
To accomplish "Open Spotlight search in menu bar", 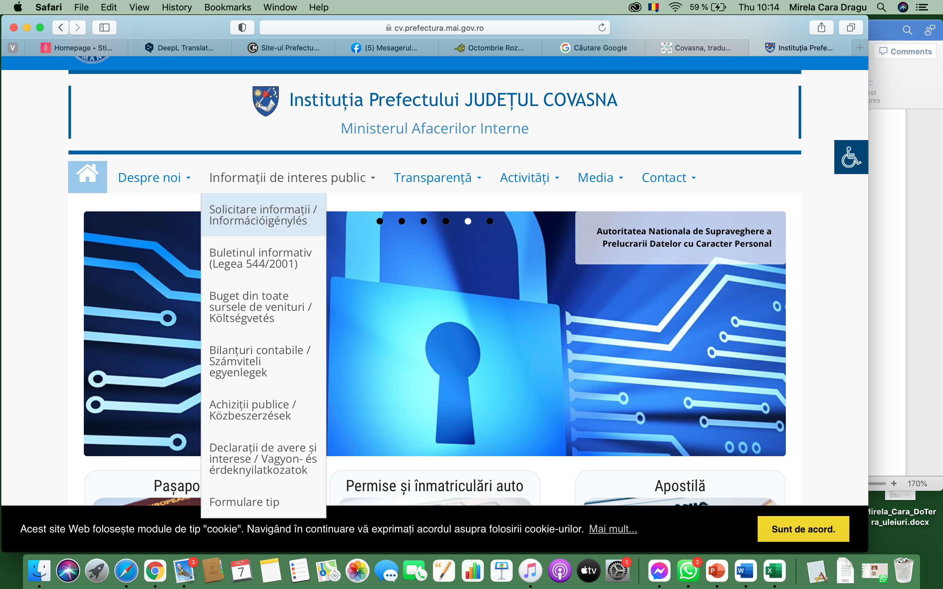I will tap(881, 7).
